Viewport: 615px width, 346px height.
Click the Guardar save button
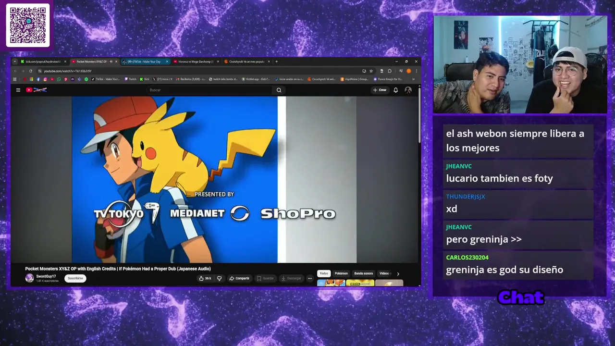tap(265, 278)
